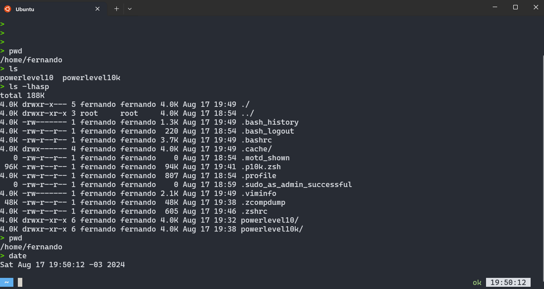This screenshot has width=544, height=289.
Task: Open the new tab profile dropdown chevron
Action: [x=129, y=8]
